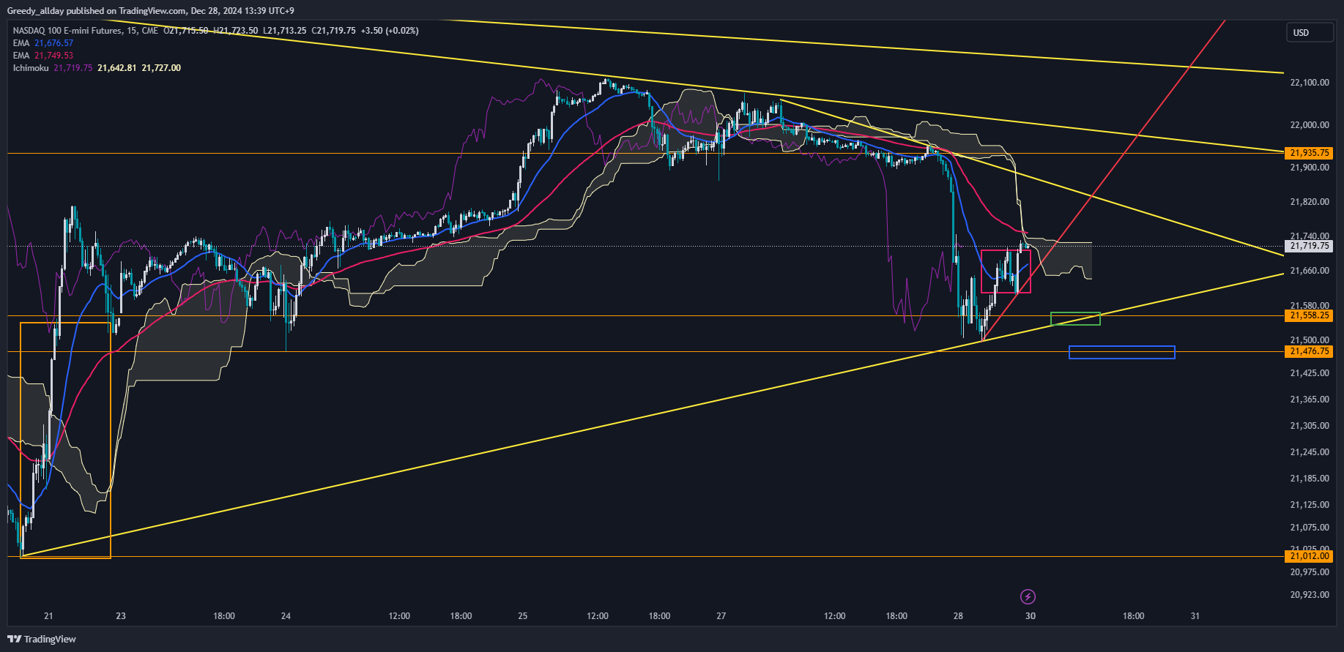Click the price axis label 20,923.00

click(x=1310, y=595)
